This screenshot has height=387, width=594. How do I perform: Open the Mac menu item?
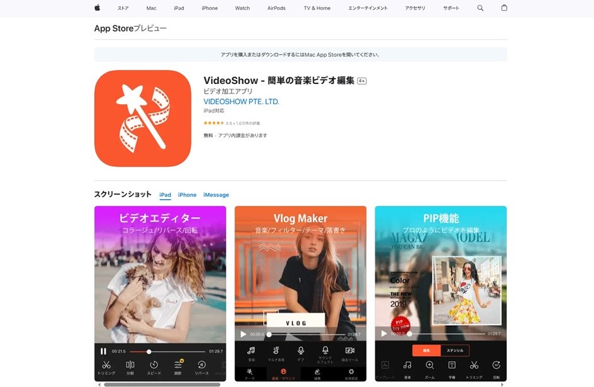pos(151,8)
